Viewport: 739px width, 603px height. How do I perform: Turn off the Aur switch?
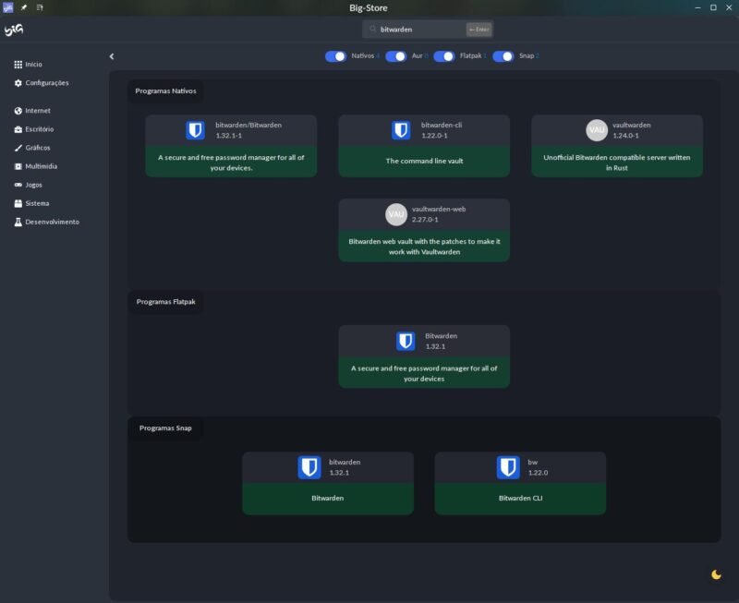[395, 56]
